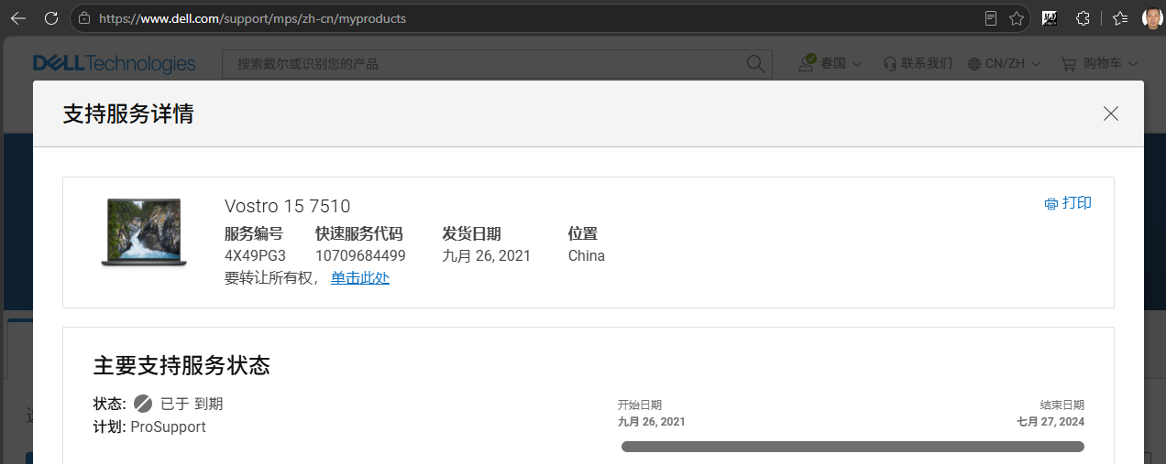
Task: Open CN/ZH region language dropdown
Action: point(1004,63)
